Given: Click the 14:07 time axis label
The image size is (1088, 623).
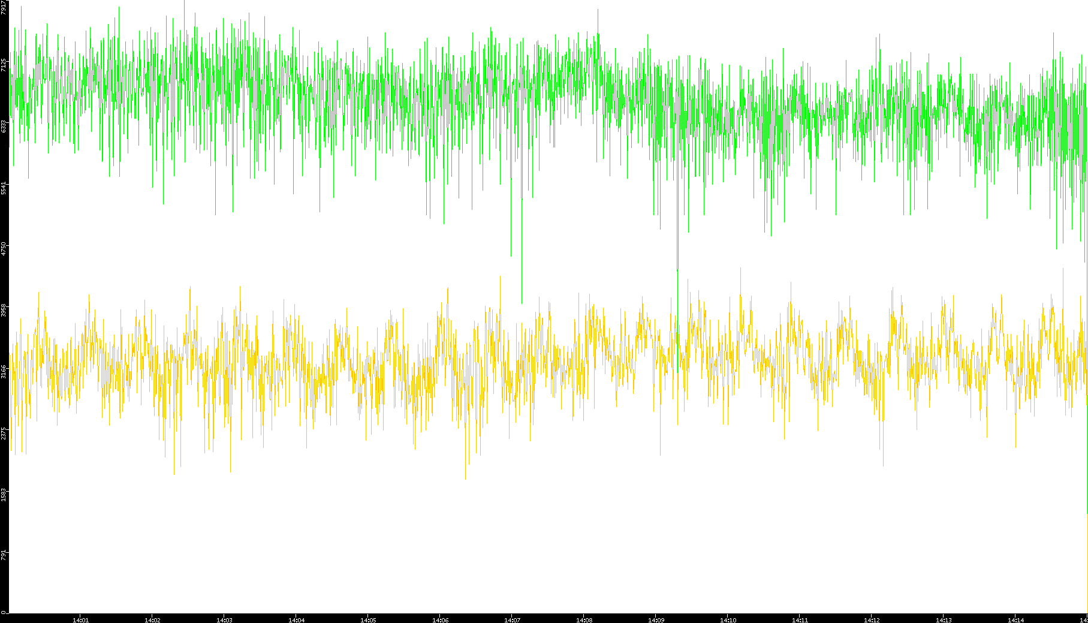Looking at the screenshot, I should [x=512, y=620].
